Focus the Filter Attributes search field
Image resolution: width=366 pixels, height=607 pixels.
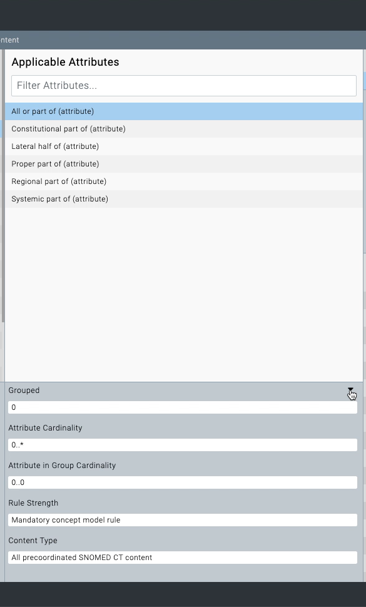point(184,86)
